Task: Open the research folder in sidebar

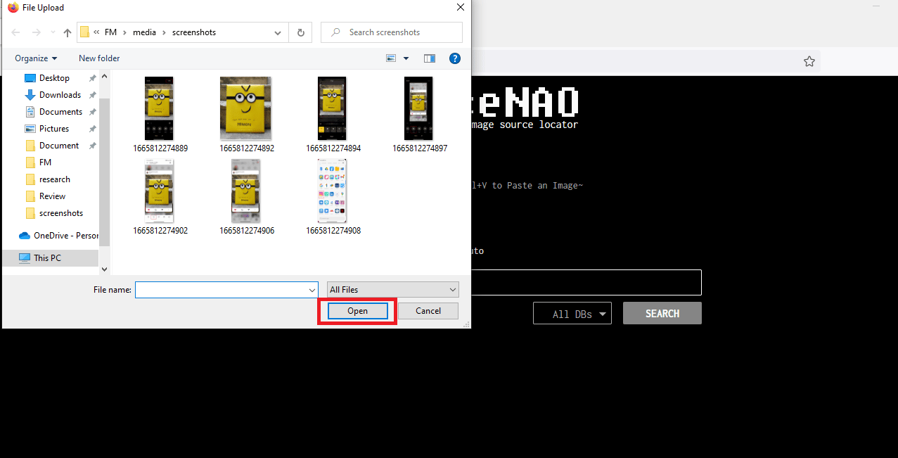Action: point(55,179)
